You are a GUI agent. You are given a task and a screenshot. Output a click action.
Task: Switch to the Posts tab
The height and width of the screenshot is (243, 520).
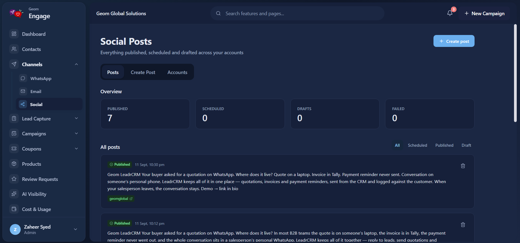pos(113,72)
